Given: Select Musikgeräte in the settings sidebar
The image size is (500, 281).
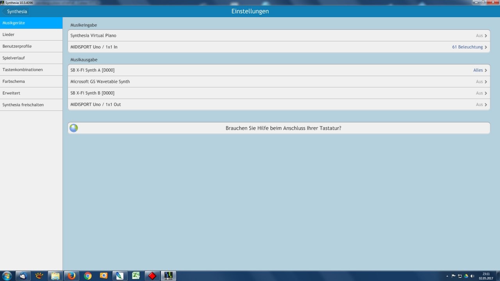Looking at the screenshot, I should point(31,23).
